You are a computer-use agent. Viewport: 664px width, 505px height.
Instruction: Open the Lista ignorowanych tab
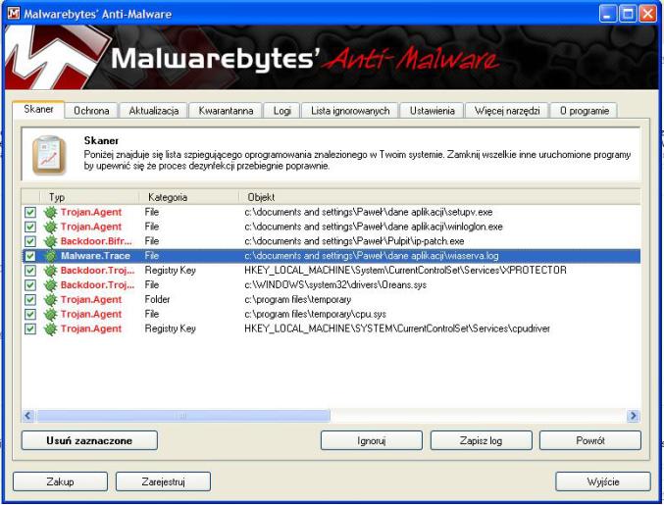(x=350, y=111)
